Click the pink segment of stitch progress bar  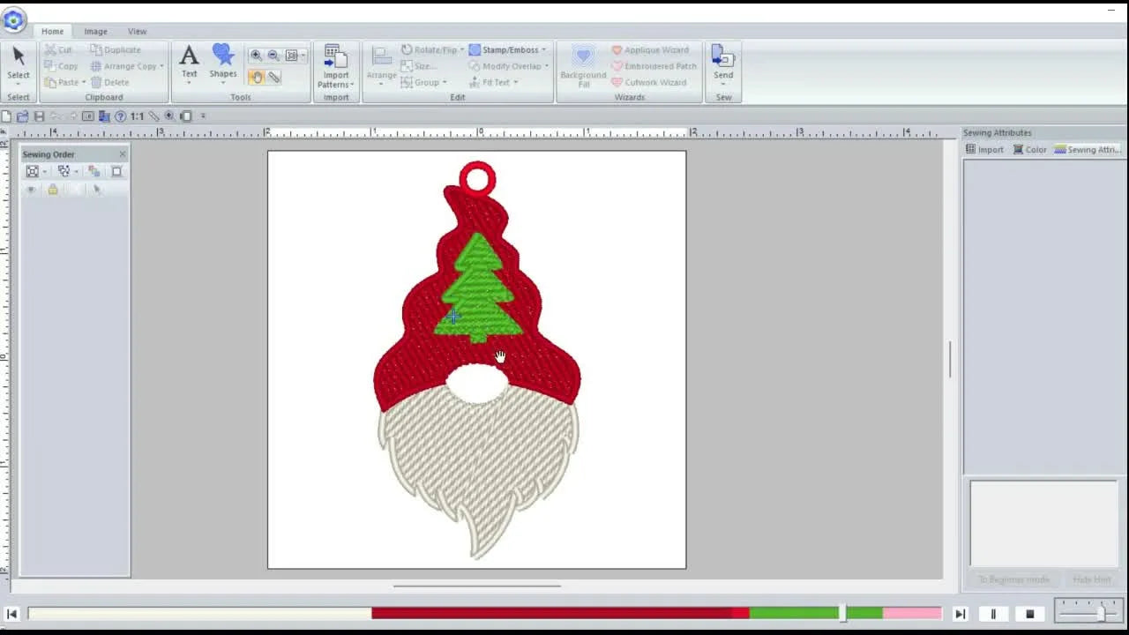[912, 613]
